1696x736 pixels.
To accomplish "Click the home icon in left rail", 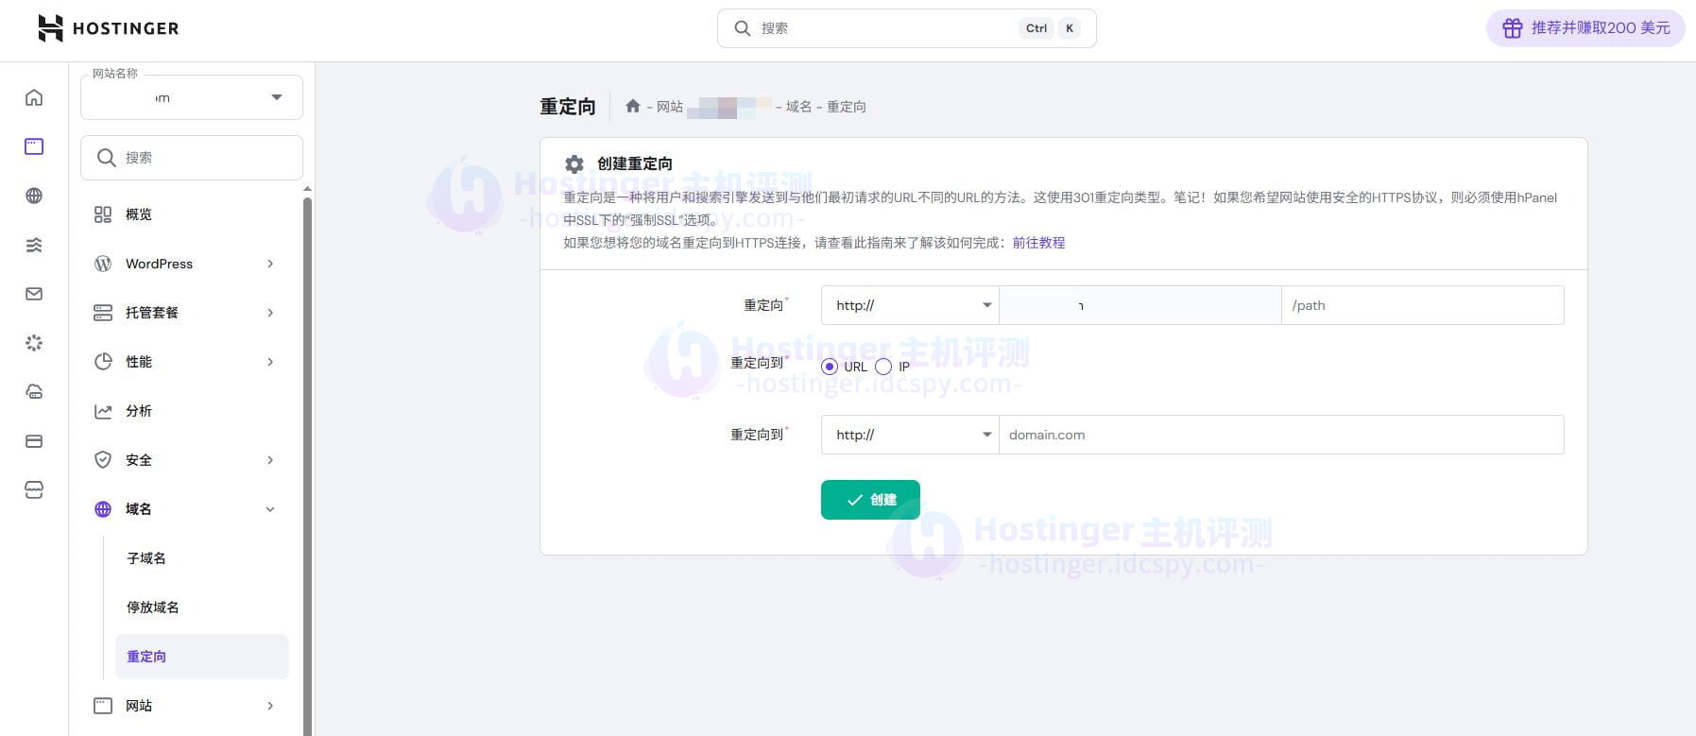I will [x=34, y=97].
